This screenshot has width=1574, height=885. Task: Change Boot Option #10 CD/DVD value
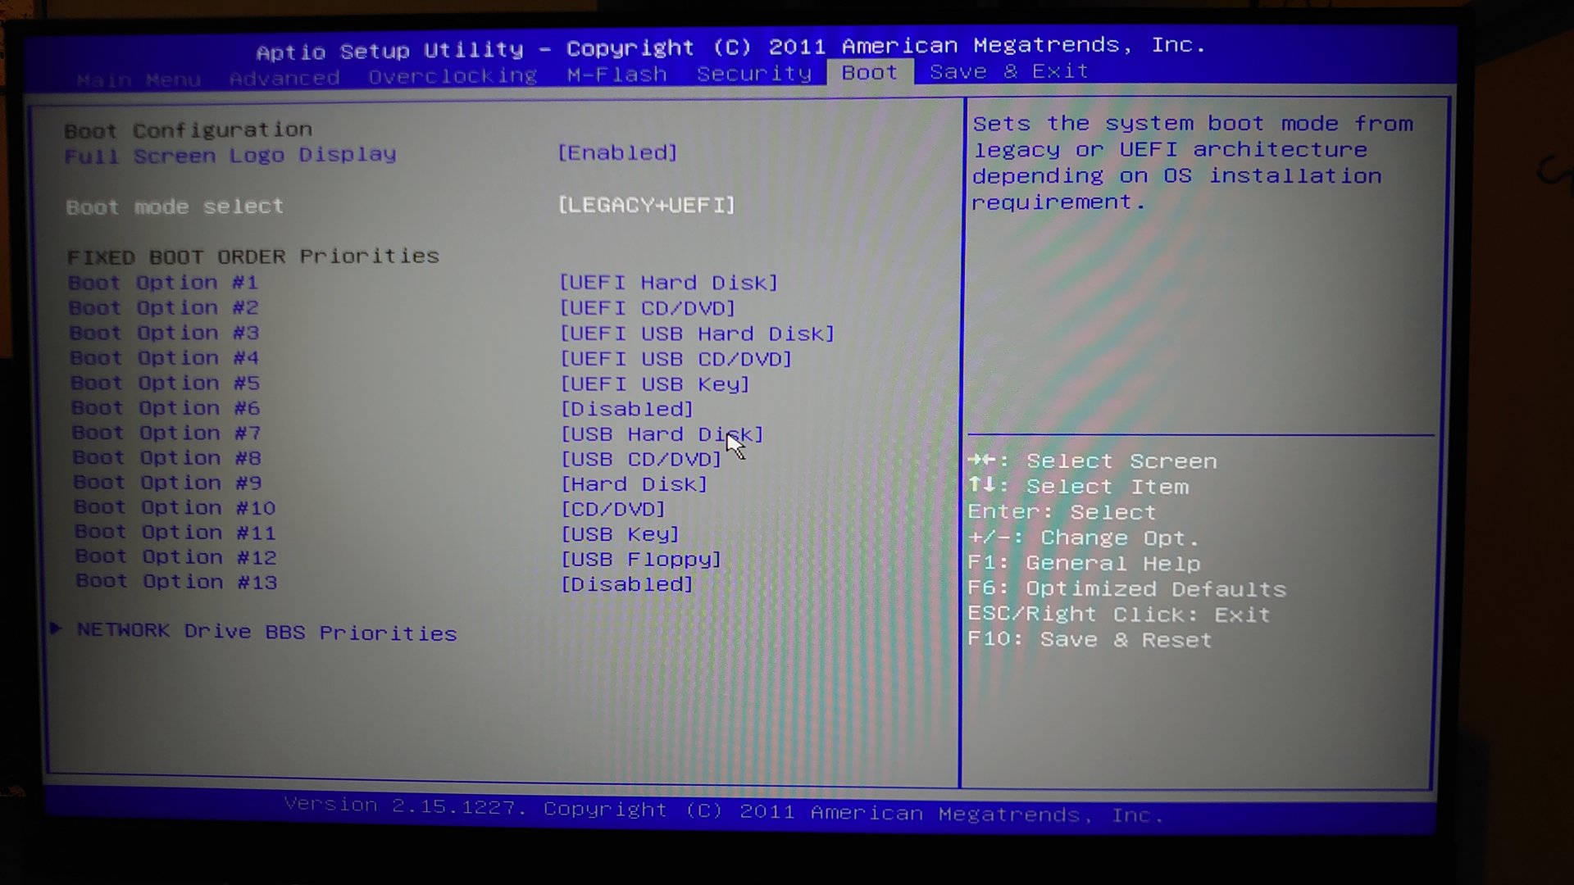pyautogui.click(x=613, y=510)
